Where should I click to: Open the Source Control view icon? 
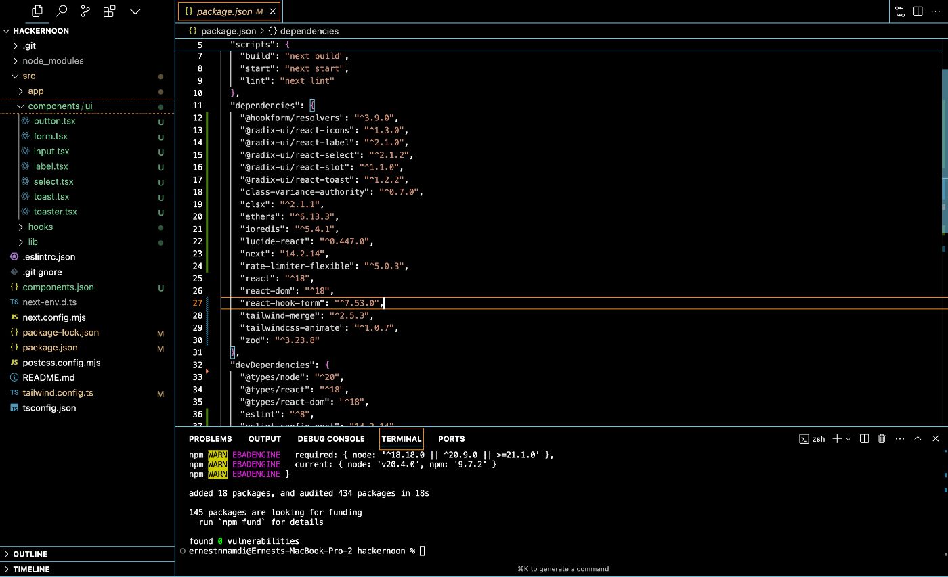tap(85, 11)
